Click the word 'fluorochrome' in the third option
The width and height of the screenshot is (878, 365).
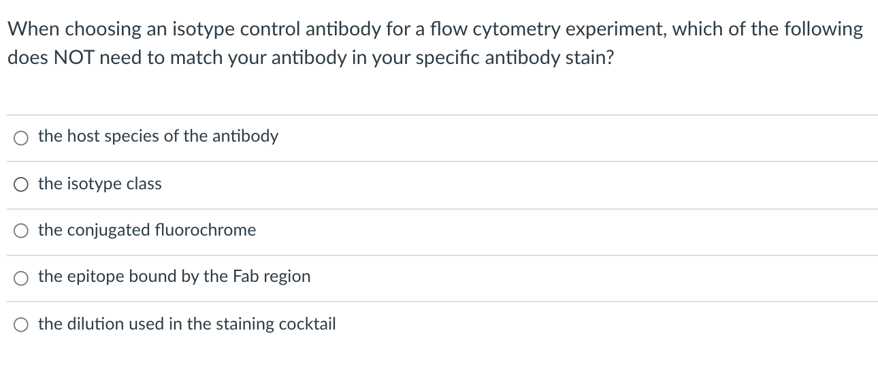214,230
